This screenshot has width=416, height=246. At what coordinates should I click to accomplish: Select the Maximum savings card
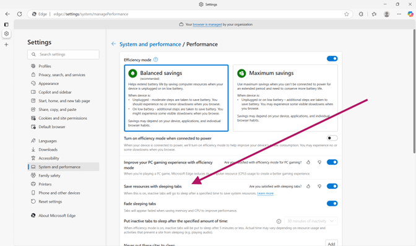click(x=285, y=98)
